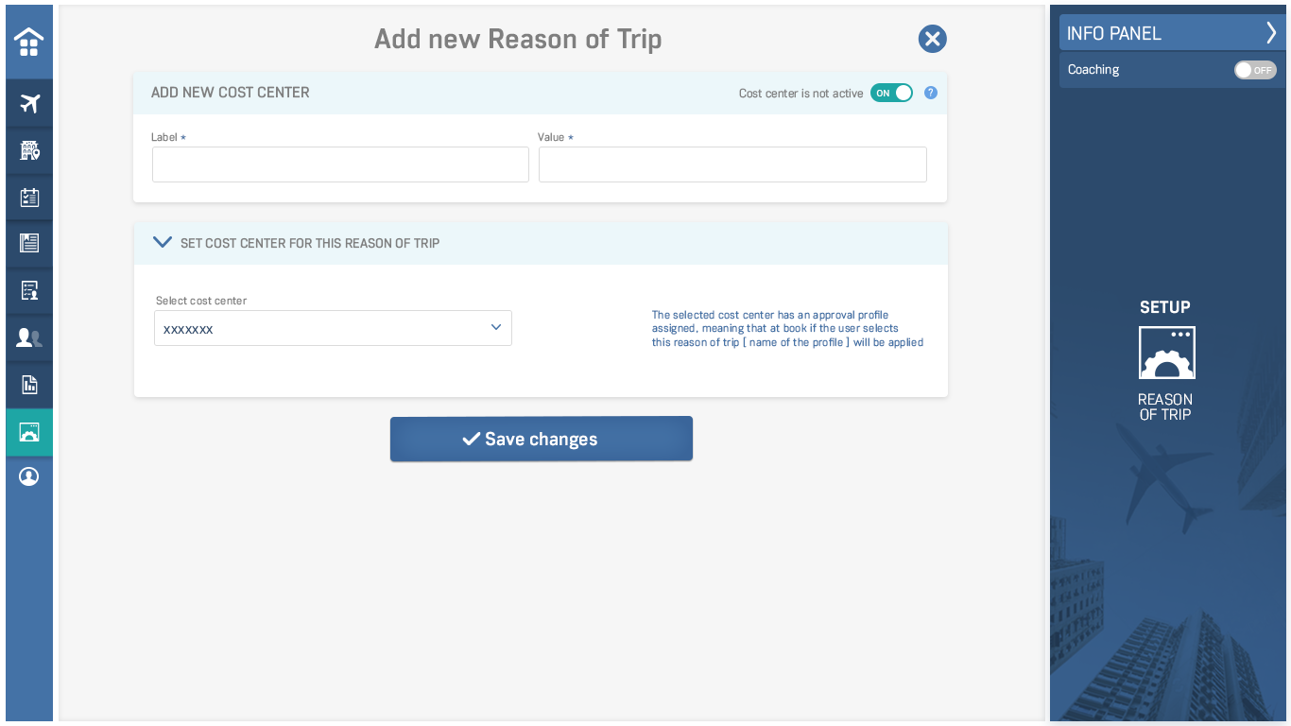1291x726 pixels.
Task: Open the news document sidebar icon
Action: (x=29, y=243)
